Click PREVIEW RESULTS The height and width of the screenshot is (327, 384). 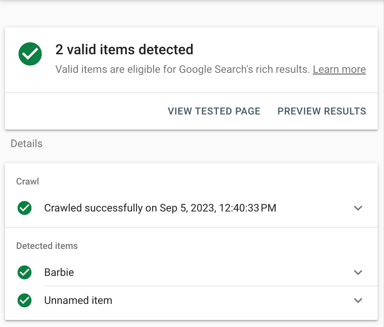(x=321, y=111)
